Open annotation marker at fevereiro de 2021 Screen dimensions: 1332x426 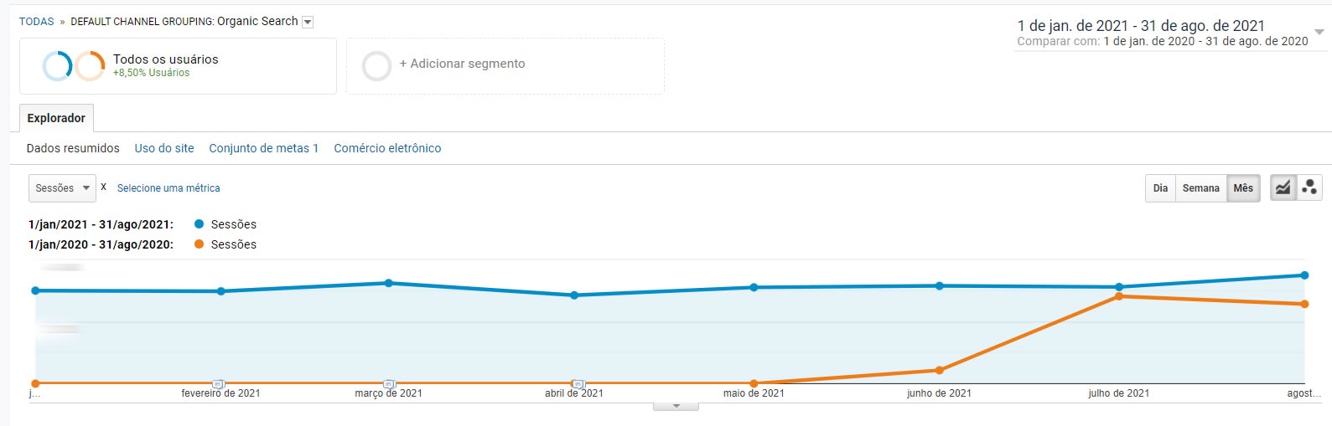tap(219, 384)
